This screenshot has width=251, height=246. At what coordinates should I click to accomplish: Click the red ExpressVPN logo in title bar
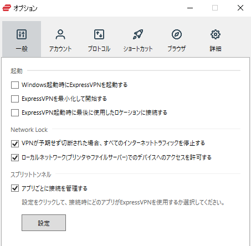click(x=7, y=8)
